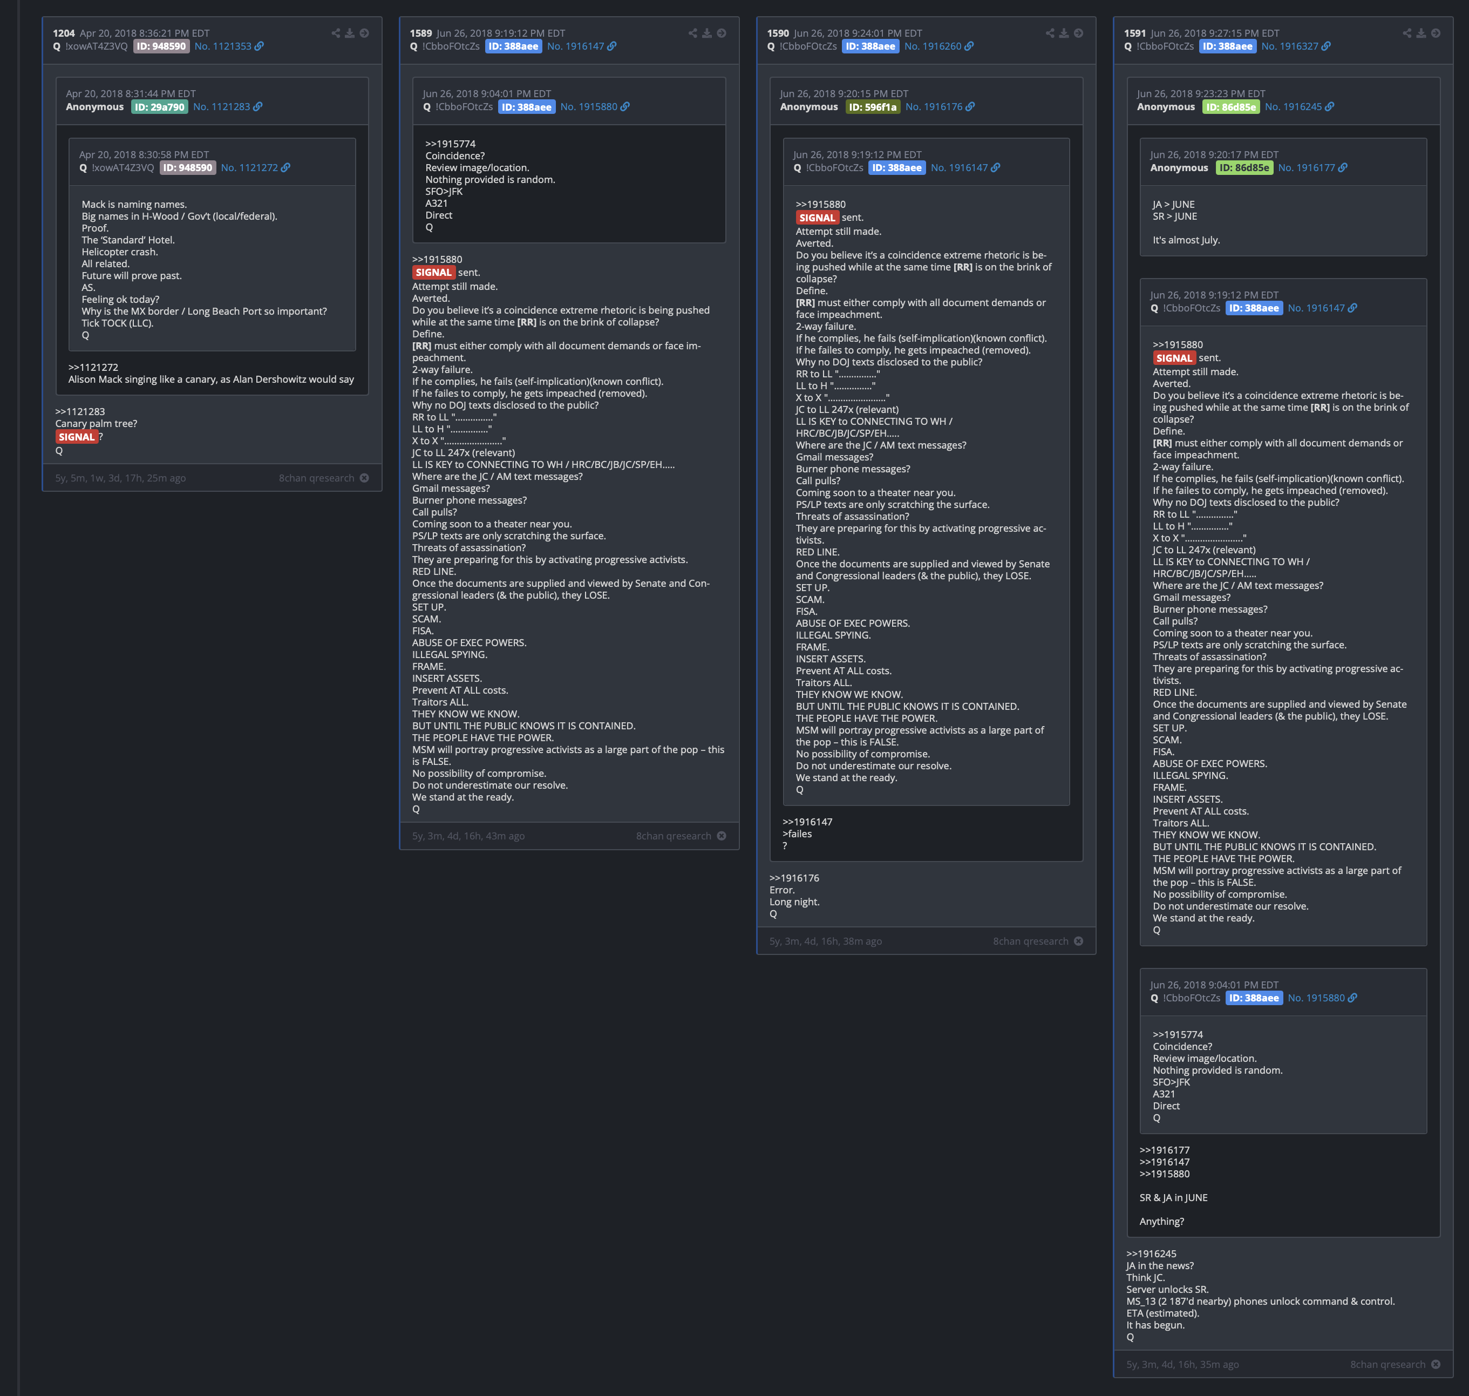
Task: Select post number 1591
Action: point(1135,33)
